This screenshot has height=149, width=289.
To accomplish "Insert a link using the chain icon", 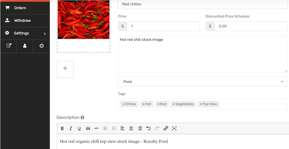I will 166,128.
